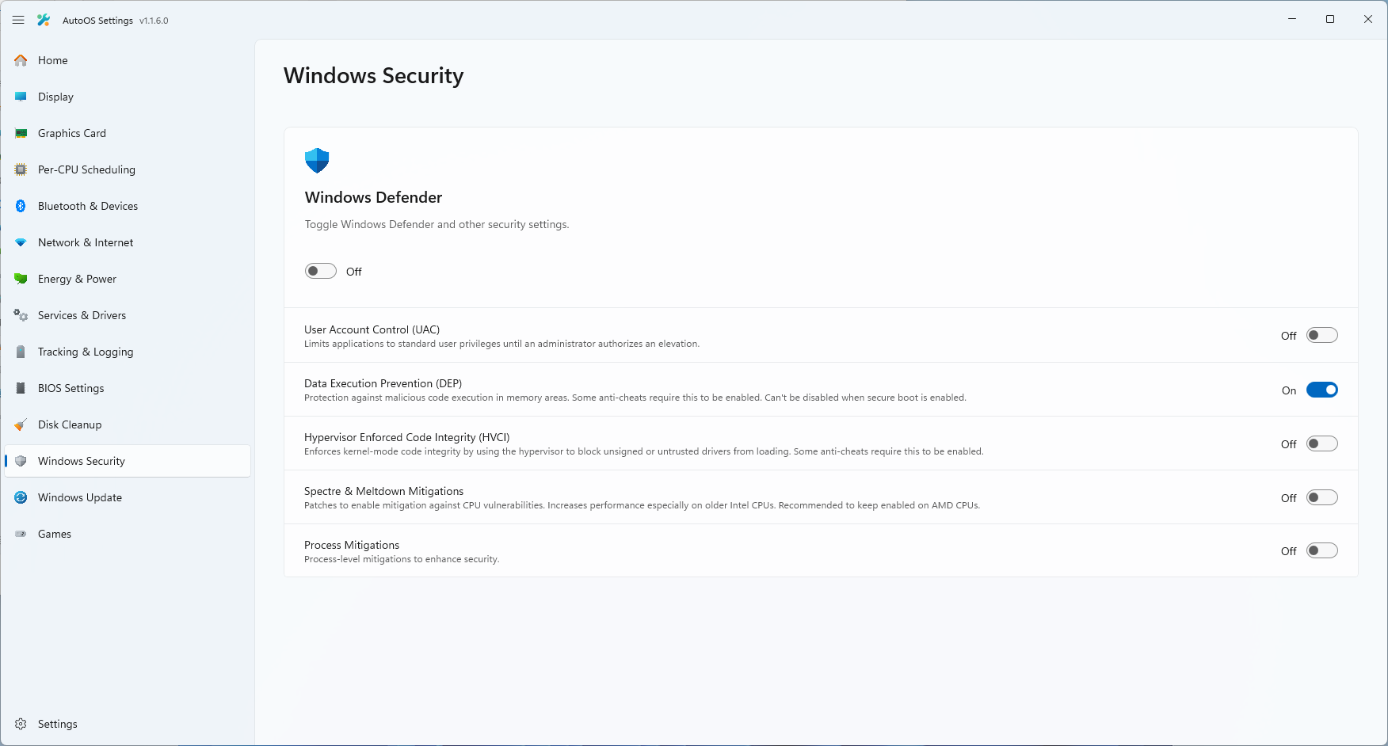Click the Windows Defender title text

click(x=373, y=197)
